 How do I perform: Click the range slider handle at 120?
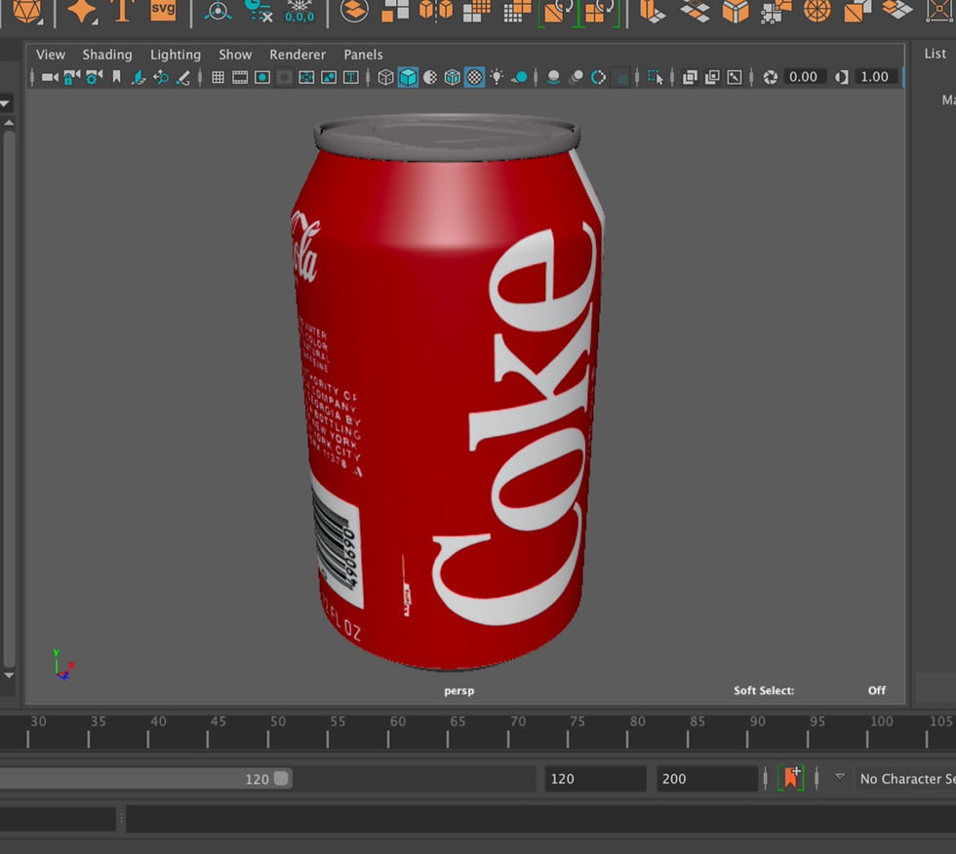[281, 779]
